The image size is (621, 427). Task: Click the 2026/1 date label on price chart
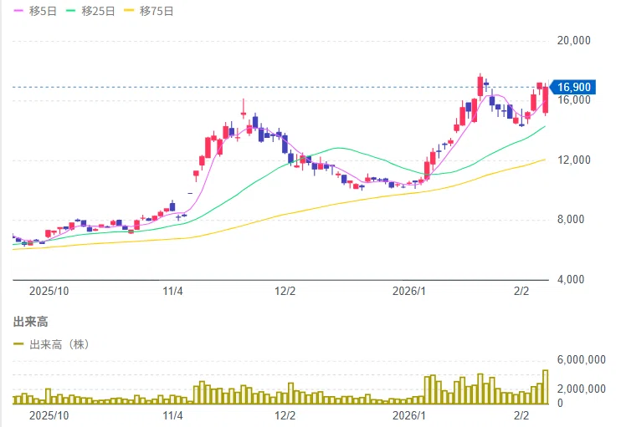tap(409, 292)
